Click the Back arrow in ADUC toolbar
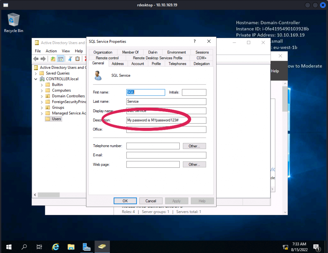The image size is (328, 253). pos(36,59)
